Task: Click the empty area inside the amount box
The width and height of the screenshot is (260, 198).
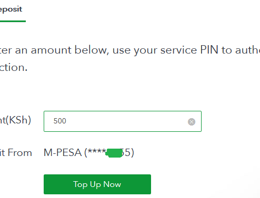Action: tap(126, 121)
